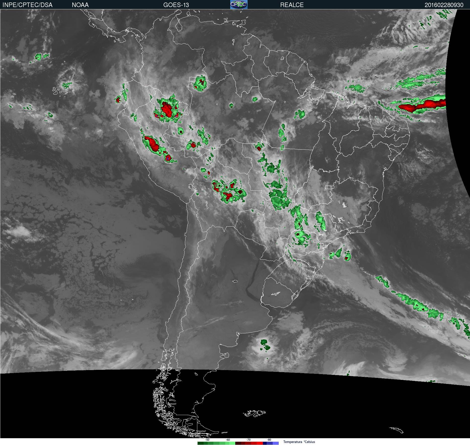Pick the light blue legend color

click(x=276, y=443)
